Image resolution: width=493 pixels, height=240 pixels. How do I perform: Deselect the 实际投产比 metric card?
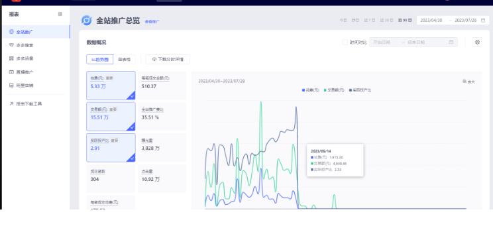[x=111, y=148]
